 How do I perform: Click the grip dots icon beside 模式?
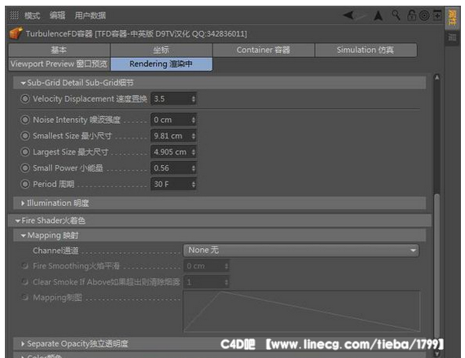(14, 15)
